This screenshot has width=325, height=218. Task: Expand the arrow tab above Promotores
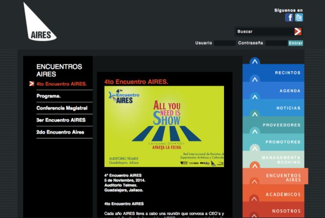point(255,131)
